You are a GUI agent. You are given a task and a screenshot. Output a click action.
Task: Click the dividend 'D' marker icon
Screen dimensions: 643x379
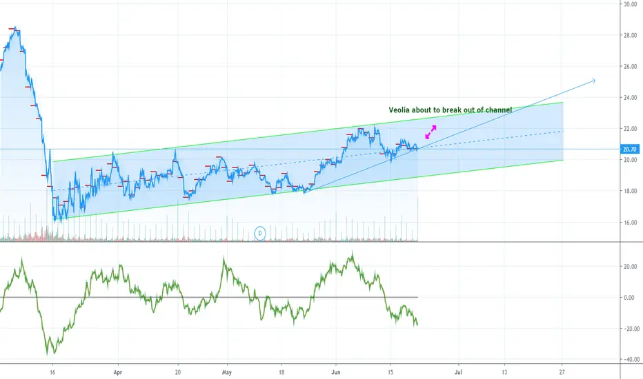[x=259, y=233]
